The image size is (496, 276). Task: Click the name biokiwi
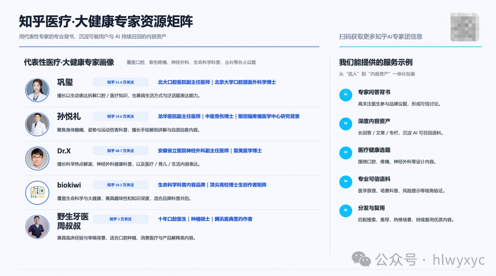pyautogui.click(x=69, y=185)
